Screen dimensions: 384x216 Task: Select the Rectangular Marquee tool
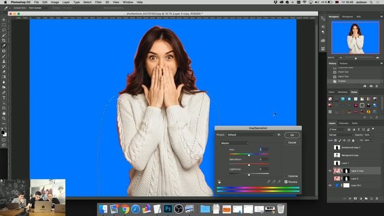[4, 25]
